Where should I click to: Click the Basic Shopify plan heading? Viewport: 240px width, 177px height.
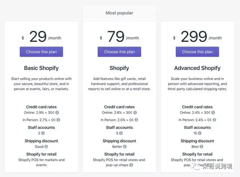[41, 68]
